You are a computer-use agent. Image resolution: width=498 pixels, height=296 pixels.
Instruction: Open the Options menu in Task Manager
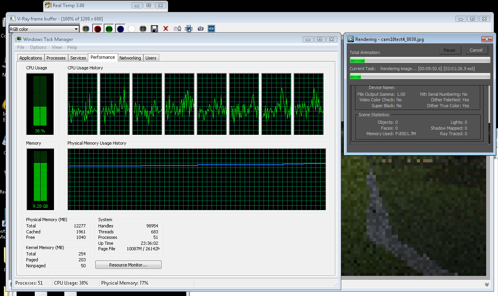pos(38,47)
